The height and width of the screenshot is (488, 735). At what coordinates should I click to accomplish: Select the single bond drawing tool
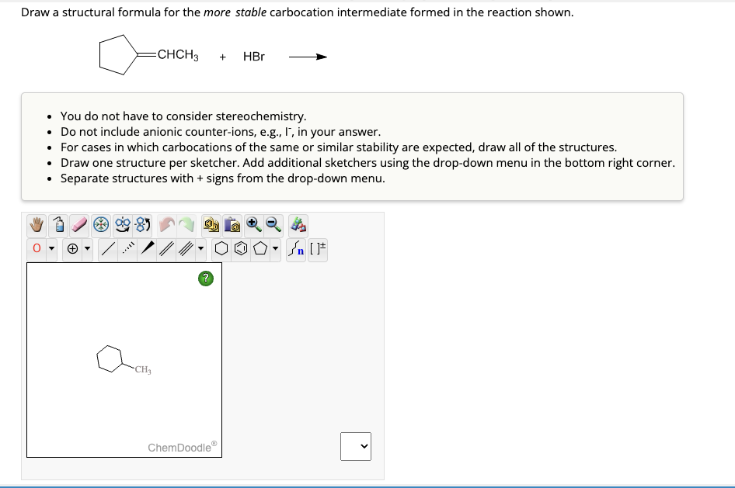(107, 248)
